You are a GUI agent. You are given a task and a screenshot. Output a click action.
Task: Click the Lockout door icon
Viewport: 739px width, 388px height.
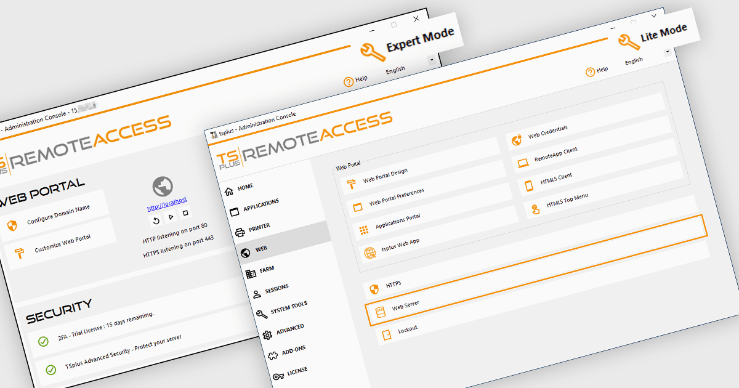tap(387, 335)
